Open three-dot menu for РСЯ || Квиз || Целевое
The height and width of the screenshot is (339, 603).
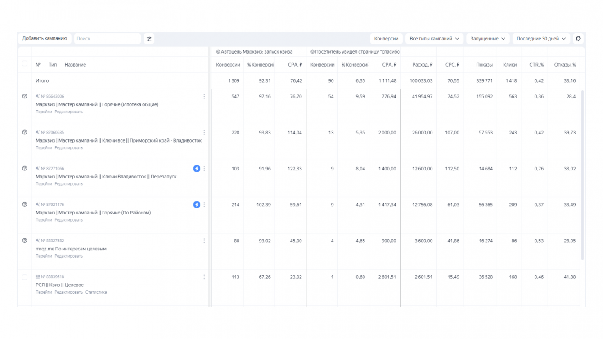(204, 277)
